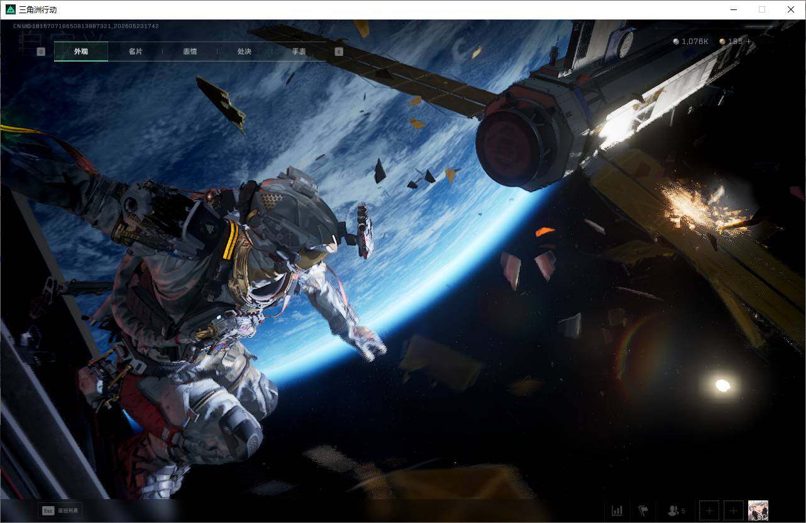806x523 pixels.
Task: Click the game logo in title bar
Action: click(x=10, y=9)
